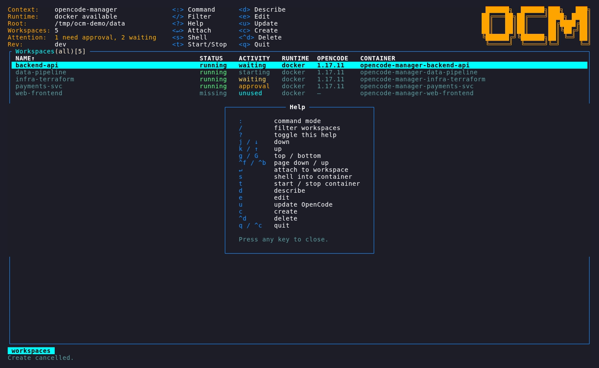Click the </> Filter shortcut hint
The width and height of the screenshot is (599, 368).
coord(192,16)
